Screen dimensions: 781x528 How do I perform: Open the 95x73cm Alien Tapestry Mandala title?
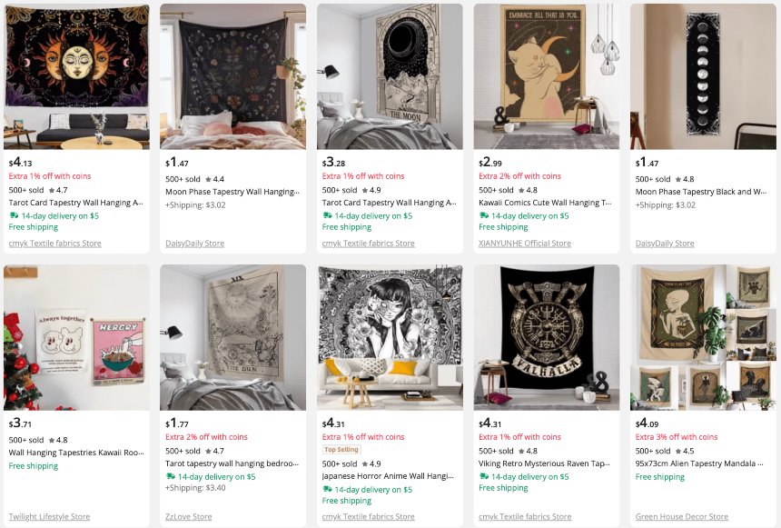703,463
